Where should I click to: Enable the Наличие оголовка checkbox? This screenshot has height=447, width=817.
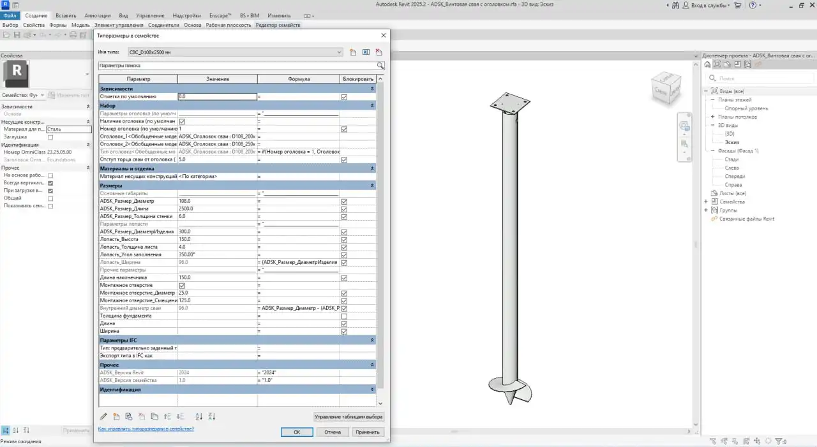coord(181,121)
